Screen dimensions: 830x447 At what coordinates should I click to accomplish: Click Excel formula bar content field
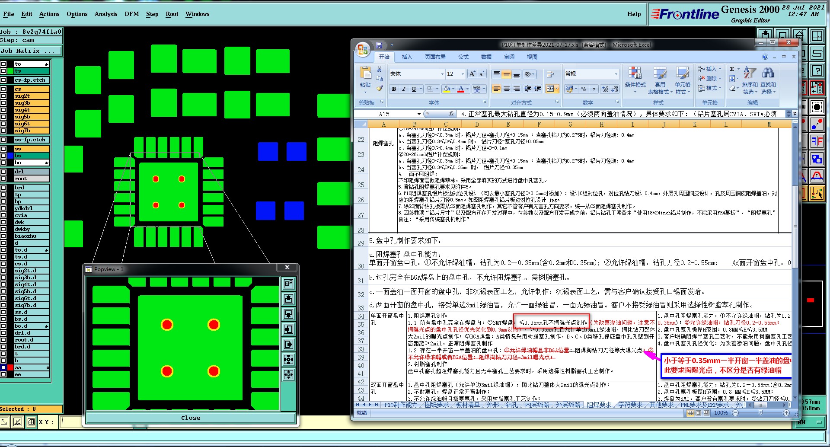(x=621, y=114)
